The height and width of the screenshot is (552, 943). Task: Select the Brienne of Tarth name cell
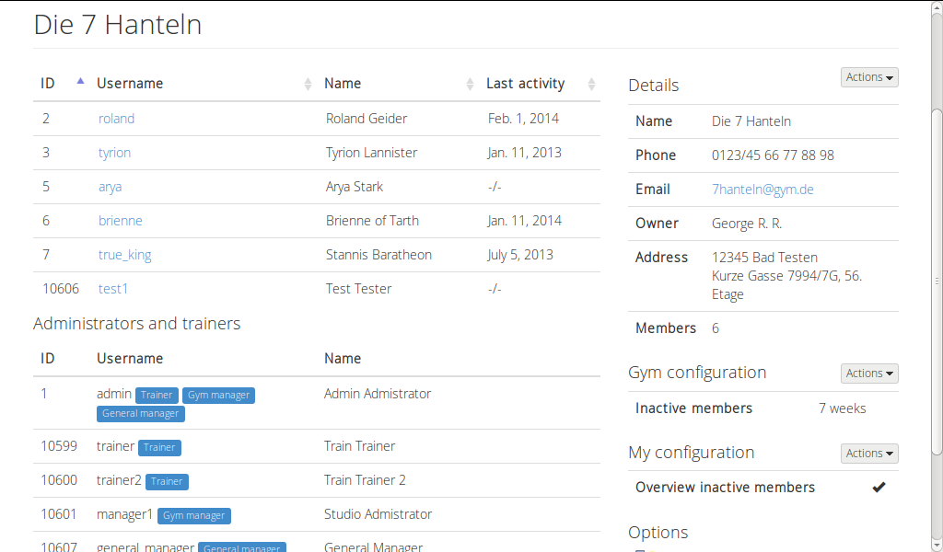(372, 221)
